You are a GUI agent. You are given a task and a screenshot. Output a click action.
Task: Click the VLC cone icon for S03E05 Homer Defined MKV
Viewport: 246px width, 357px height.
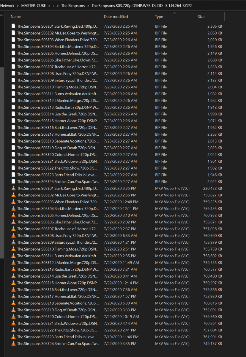point(13,215)
